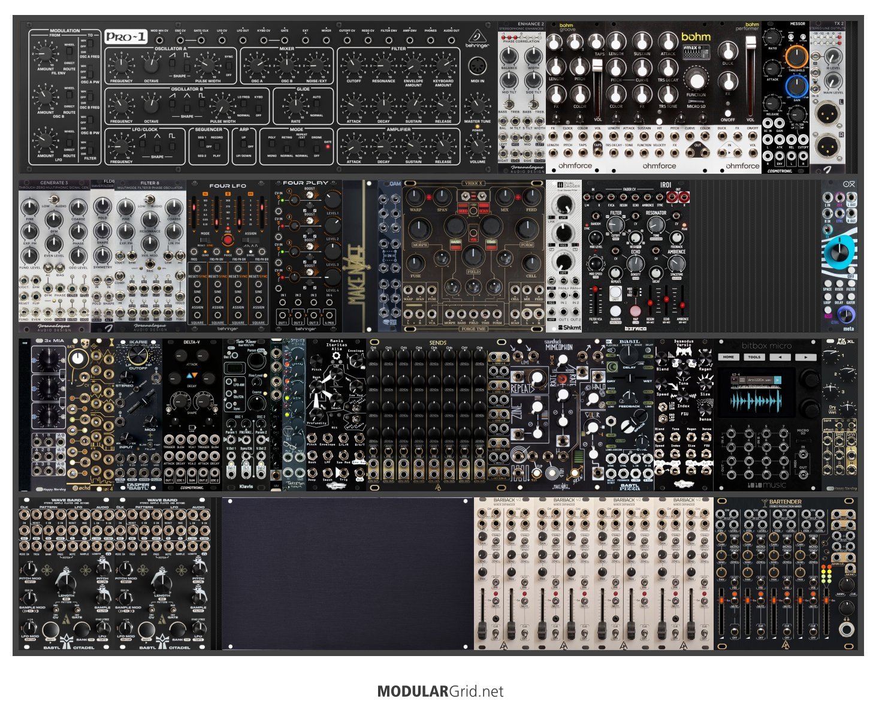Click the right arrow button on bitbox micro
882x704 pixels.
pyautogui.click(x=806, y=357)
